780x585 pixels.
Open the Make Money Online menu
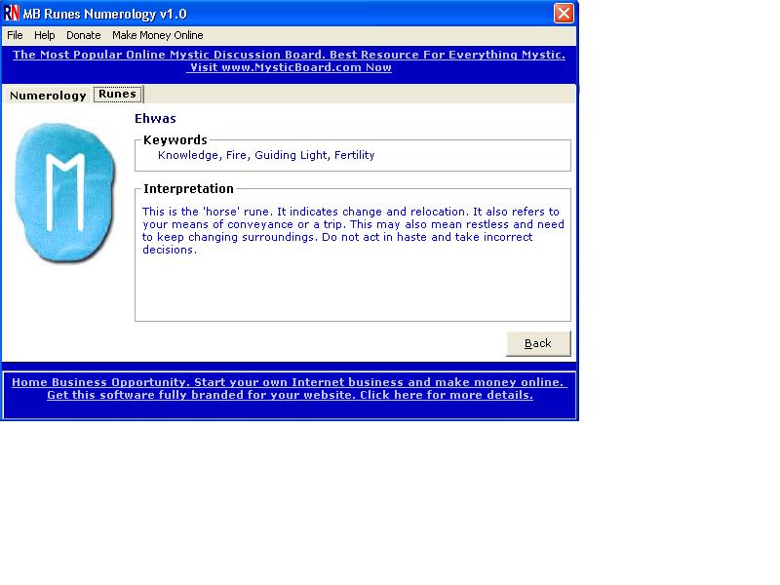click(x=157, y=35)
